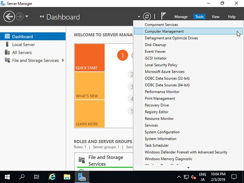Image resolution: width=244 pixels, height=183 pixels.
Task: Open the Manage menu
Action: (181, 16)
